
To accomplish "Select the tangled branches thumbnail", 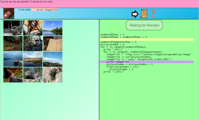I will click(x=33, y=44).
